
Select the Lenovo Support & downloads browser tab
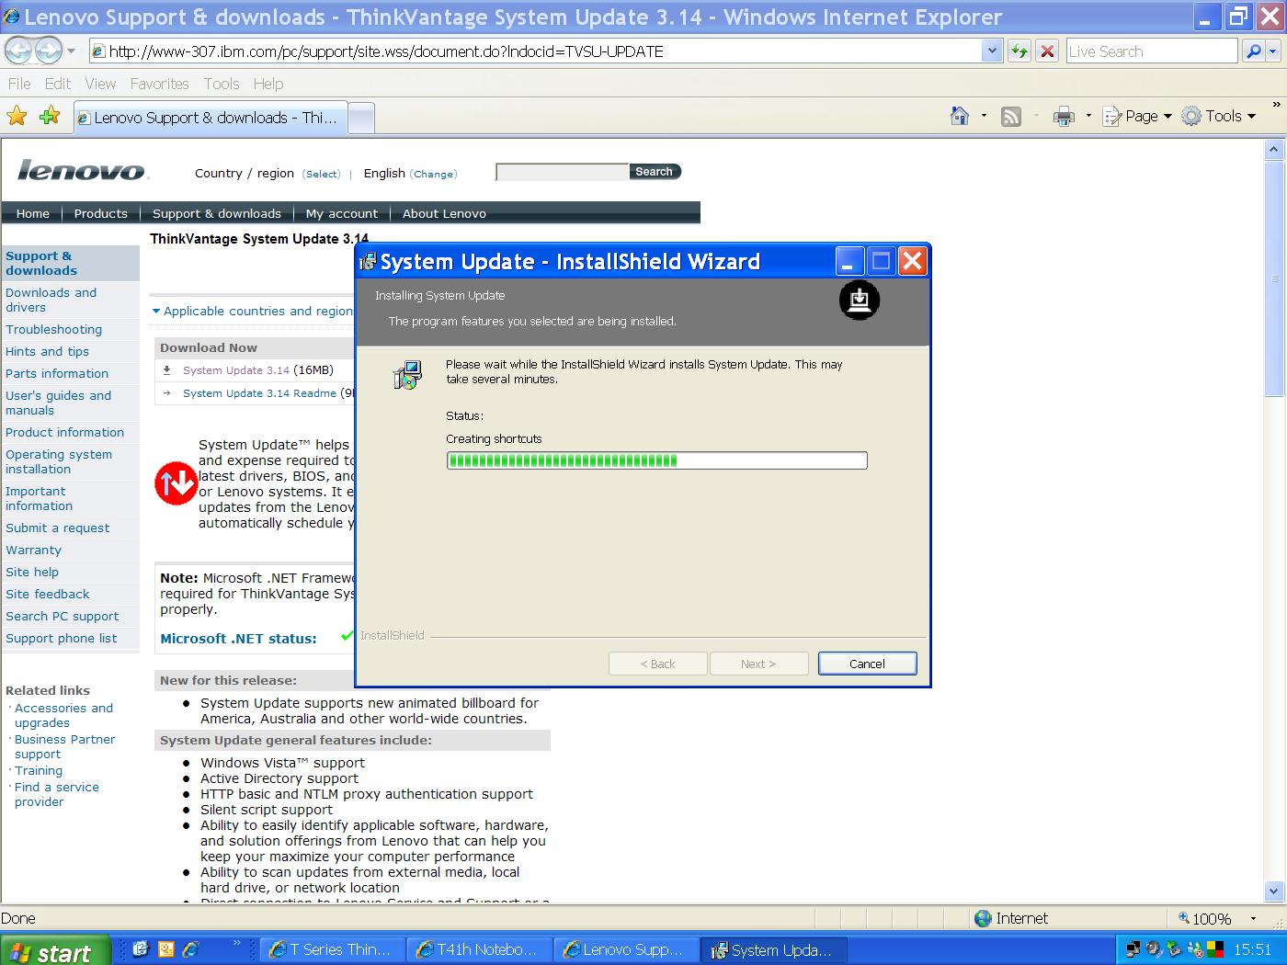click(211, 118)
